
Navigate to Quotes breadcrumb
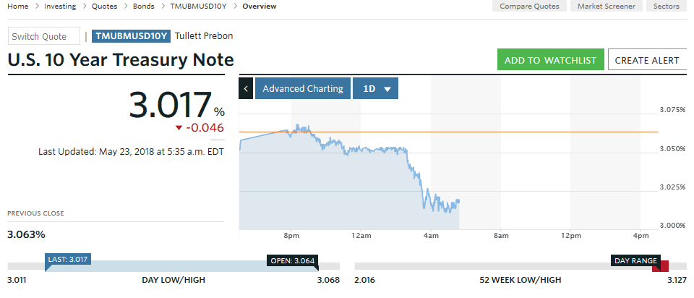point(106,7)
